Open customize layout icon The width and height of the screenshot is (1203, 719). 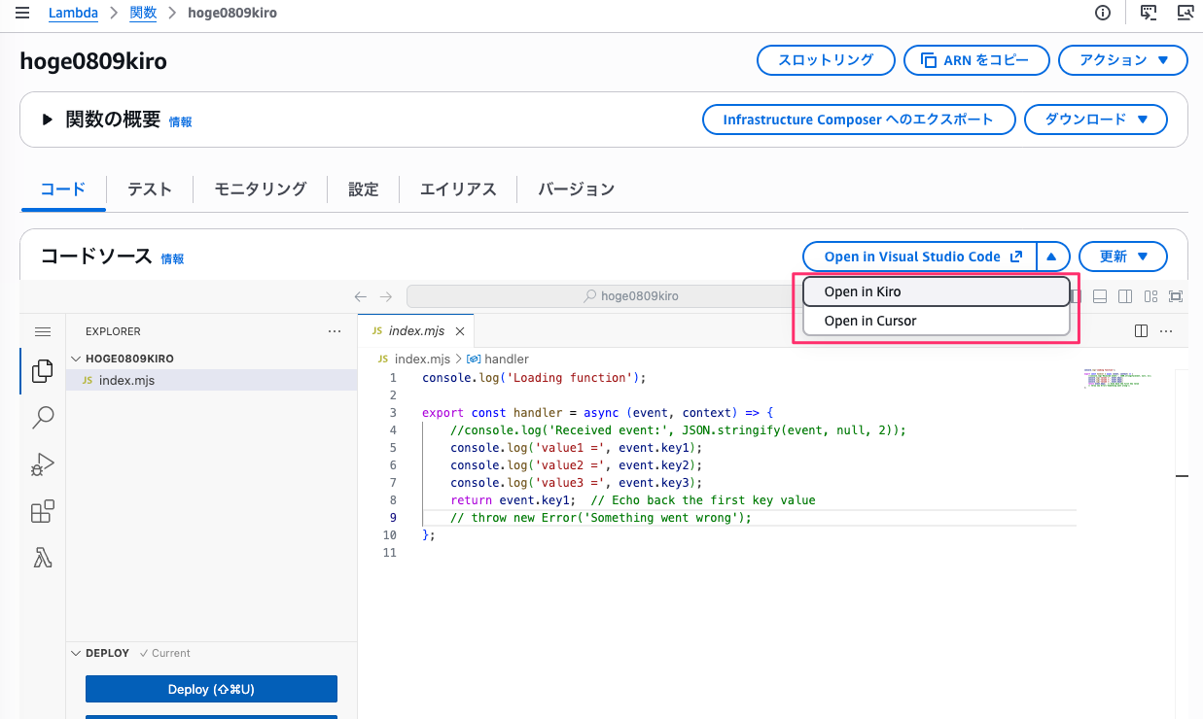point(1150,296)
